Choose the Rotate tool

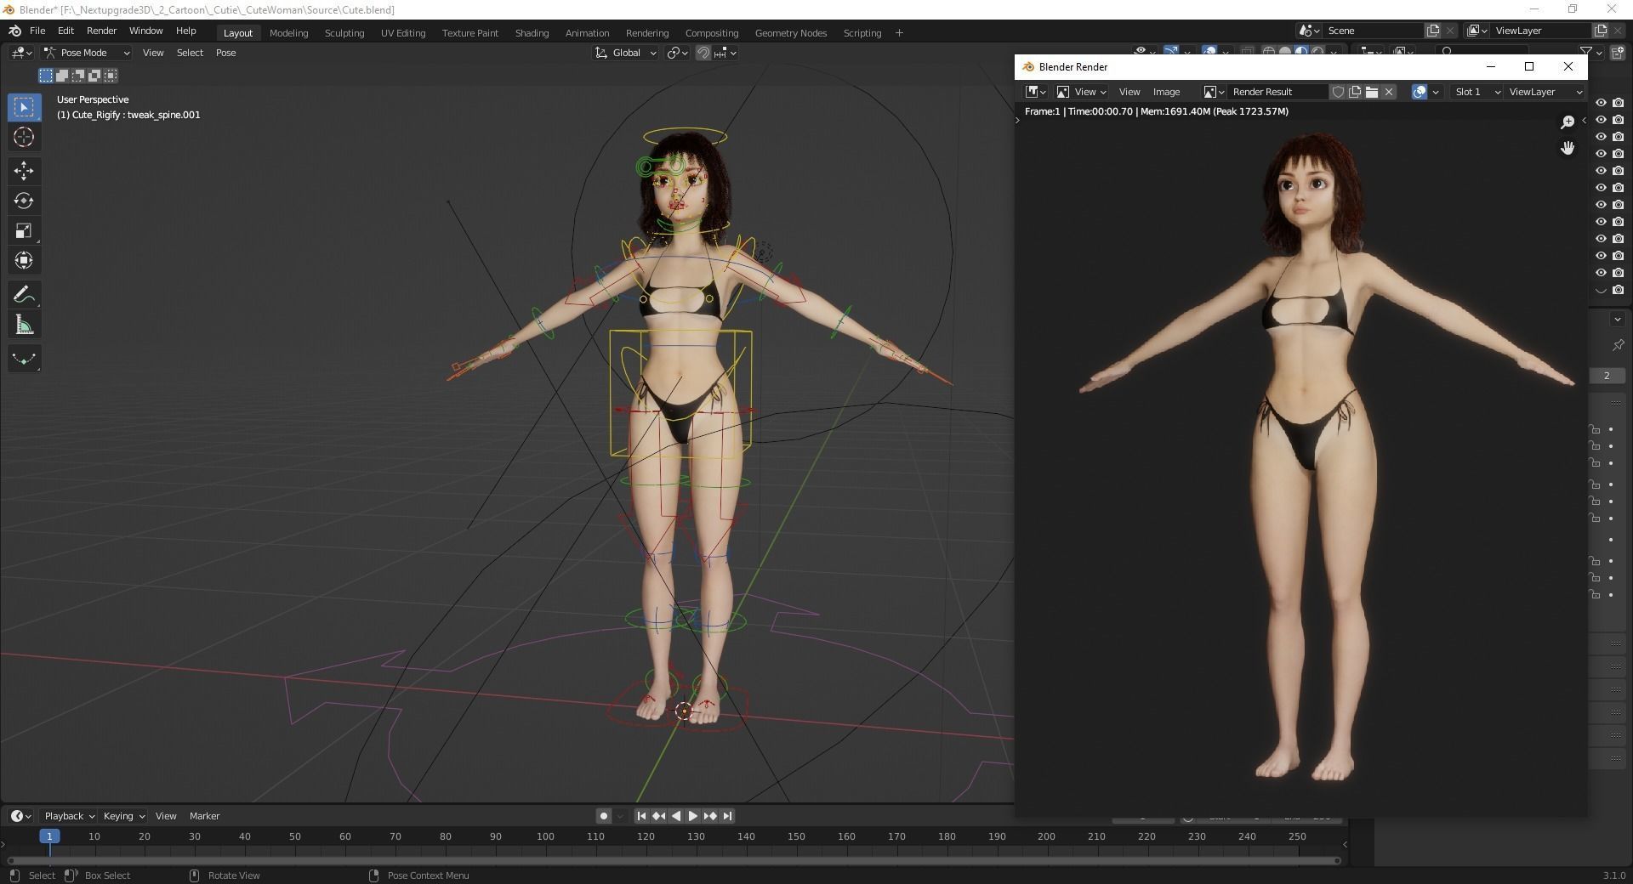[x=24, y=201]
